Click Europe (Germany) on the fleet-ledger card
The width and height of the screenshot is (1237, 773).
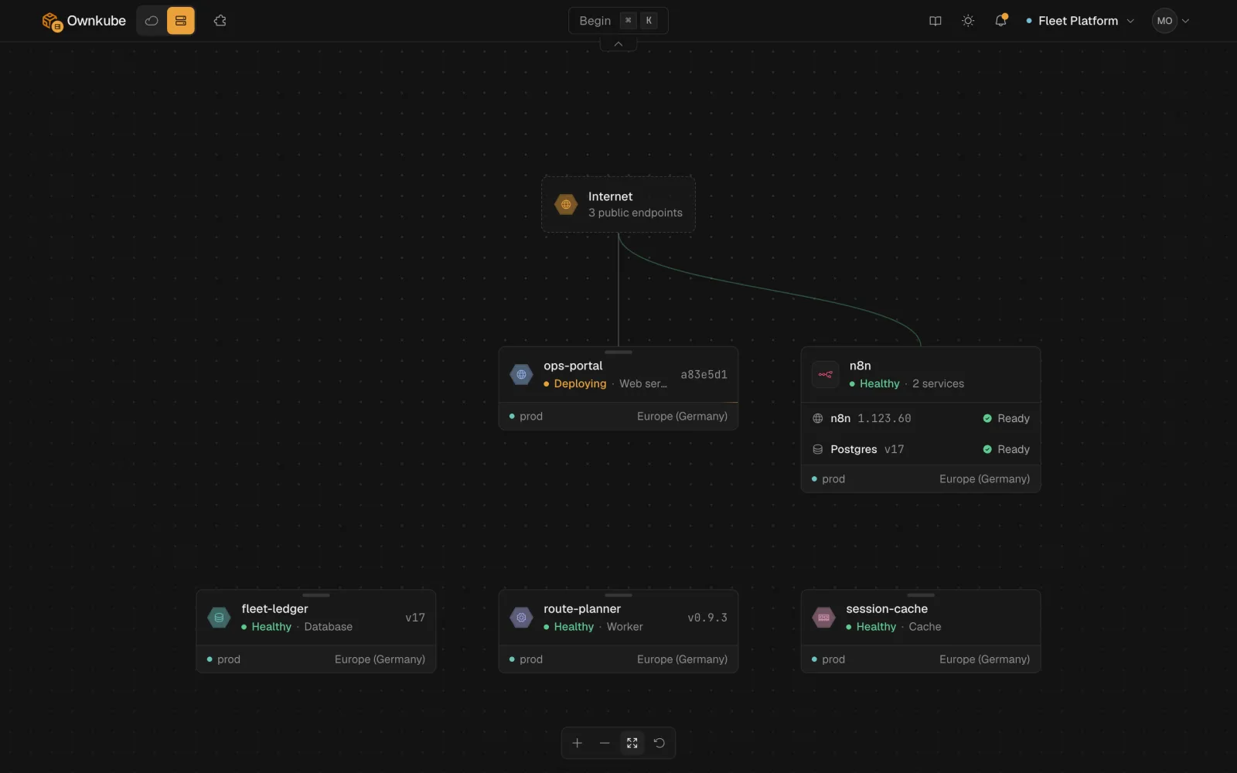380,659
